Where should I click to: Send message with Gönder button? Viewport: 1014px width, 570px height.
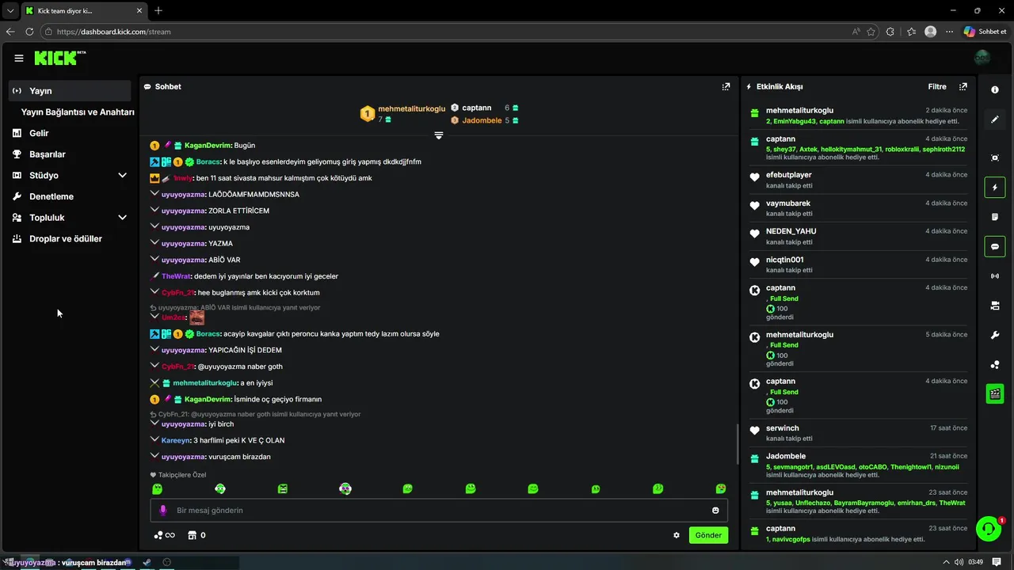pos(708,535)
